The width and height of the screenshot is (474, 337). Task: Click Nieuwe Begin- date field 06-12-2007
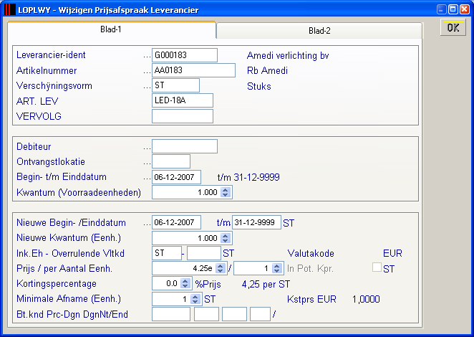tap(176, 222)
